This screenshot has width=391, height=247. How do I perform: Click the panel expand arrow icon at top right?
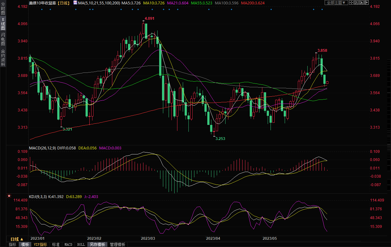coord(366,3)
